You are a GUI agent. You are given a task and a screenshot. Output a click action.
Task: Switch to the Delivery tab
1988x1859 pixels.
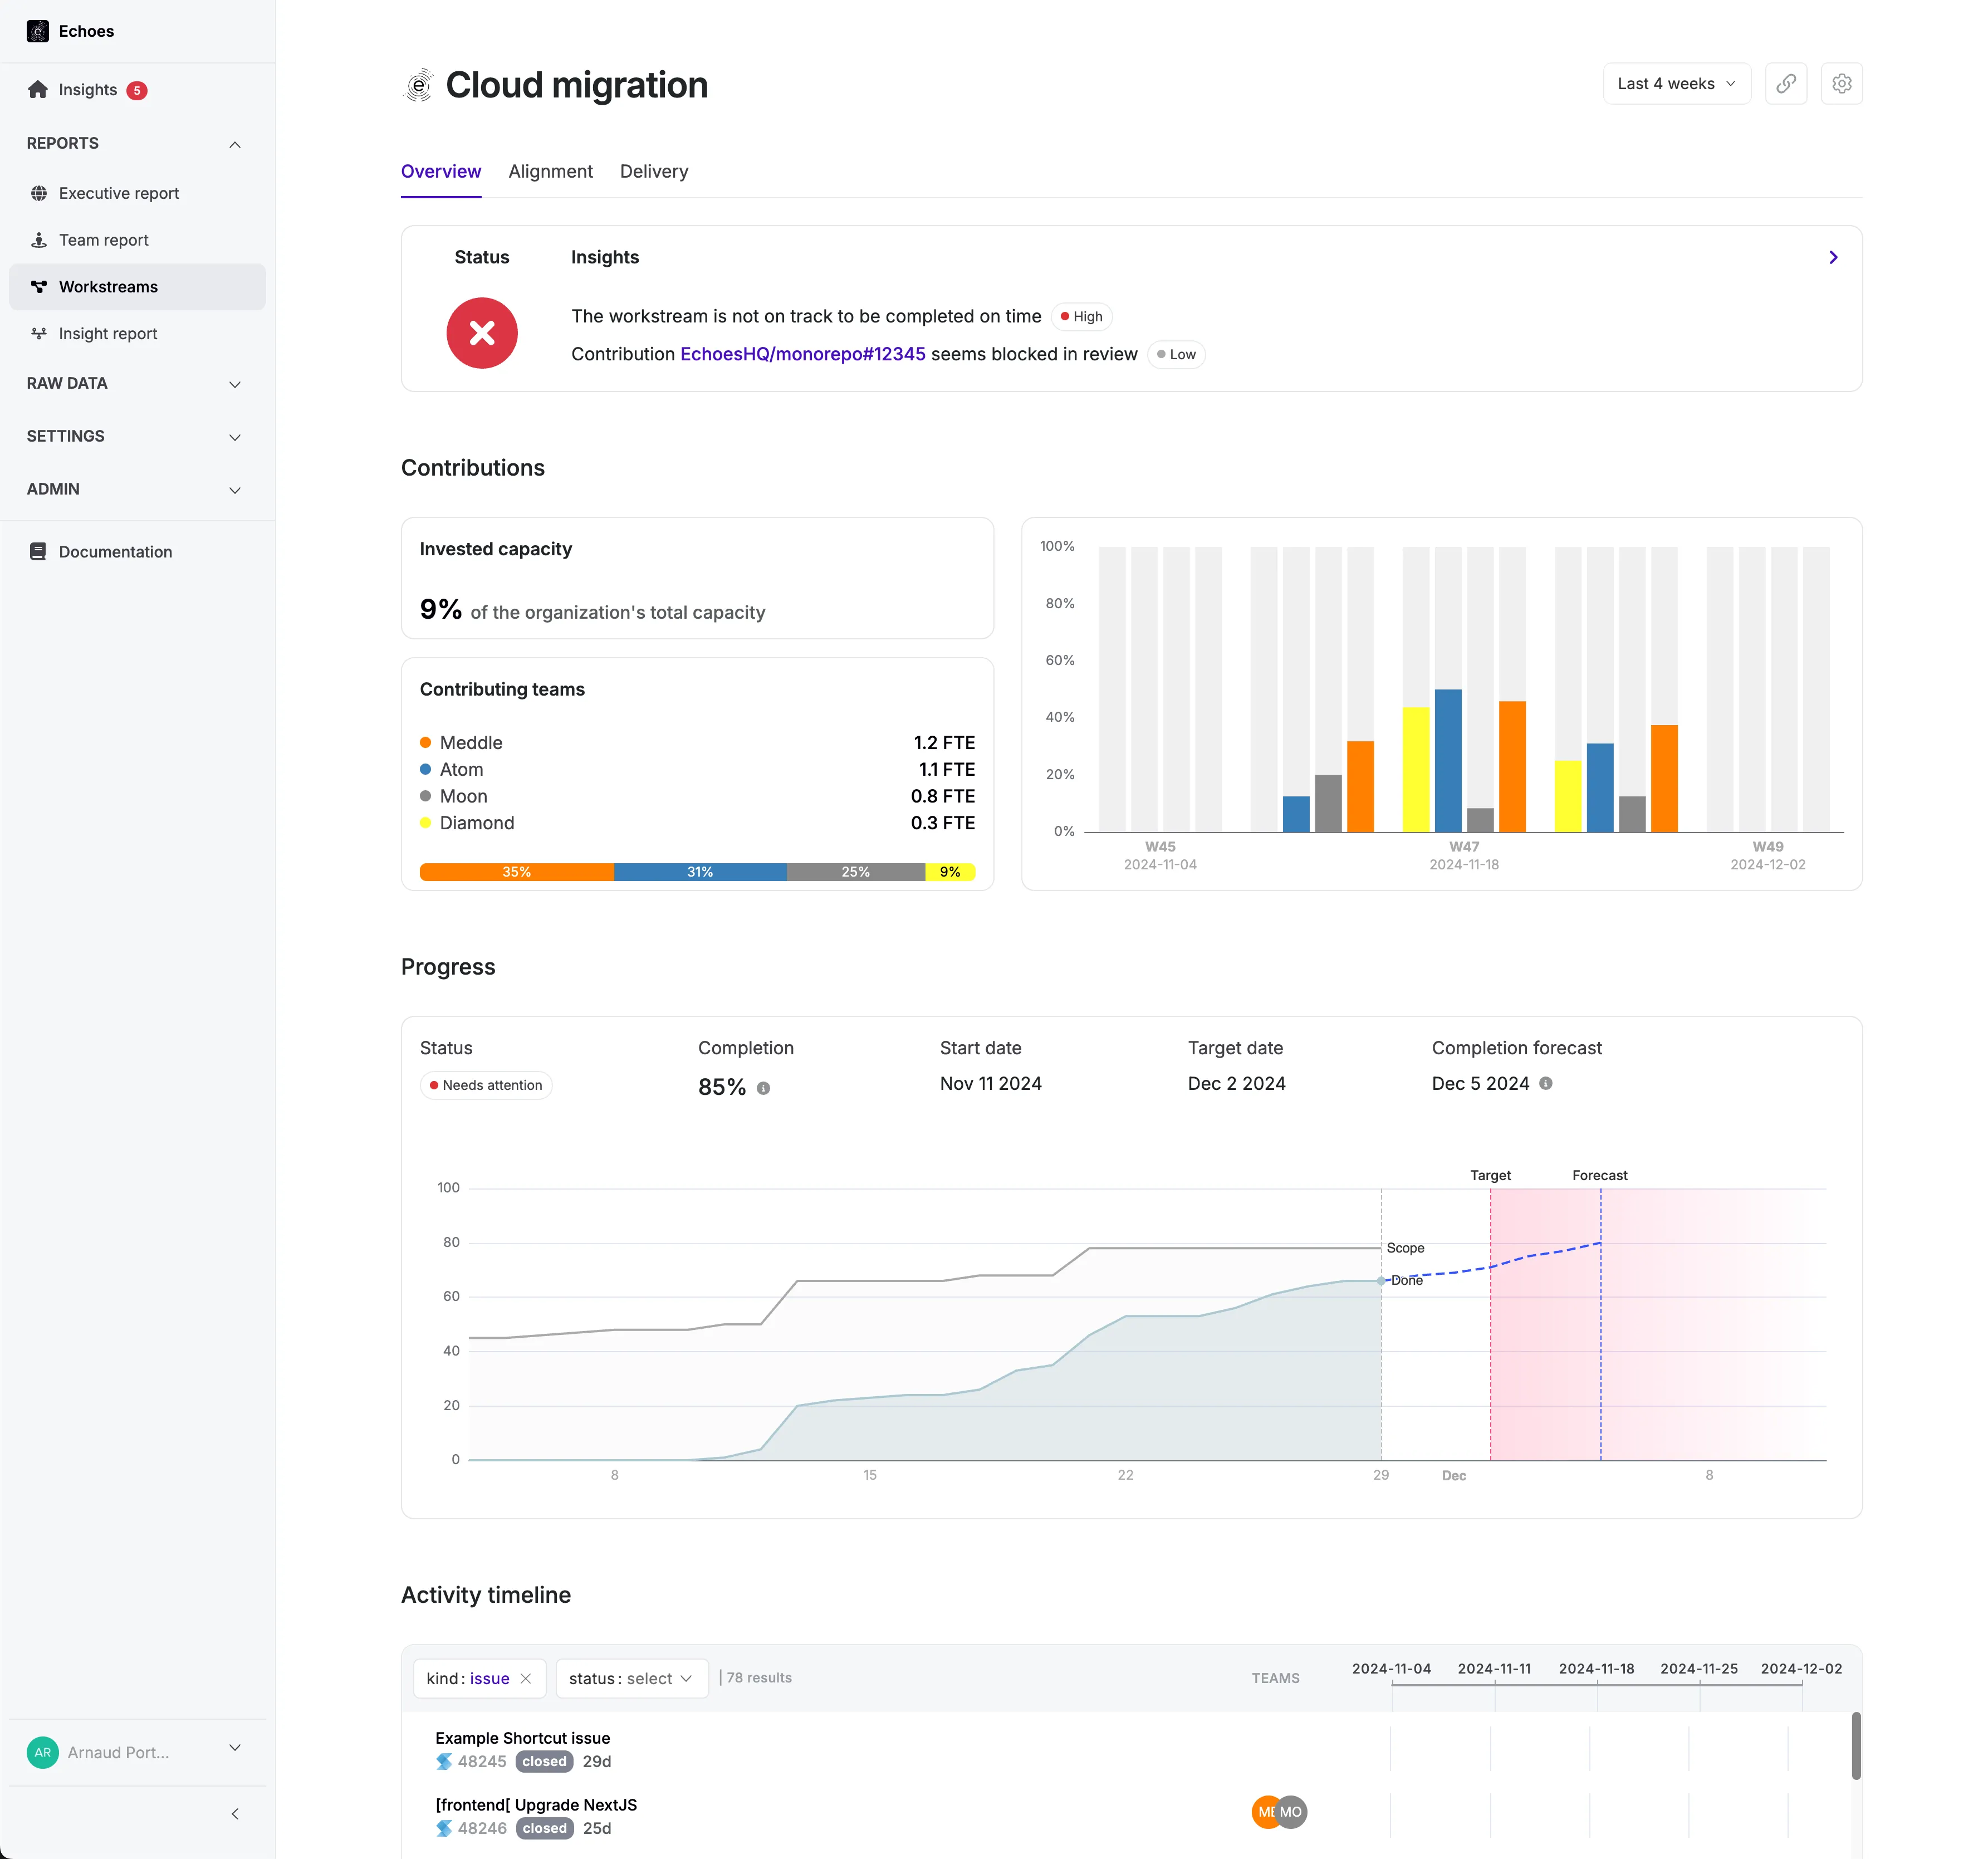click(x=654, y=171)
